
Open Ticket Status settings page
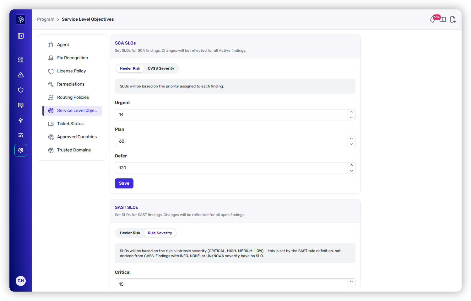point(72,124)
